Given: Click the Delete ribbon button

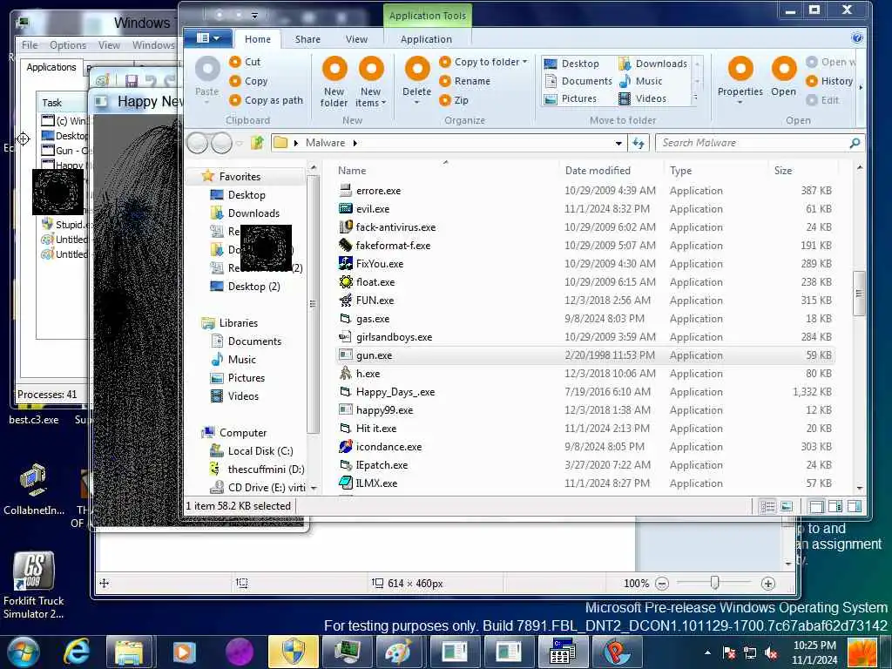Looking at the screenshot, I should [x=417, y=77].
